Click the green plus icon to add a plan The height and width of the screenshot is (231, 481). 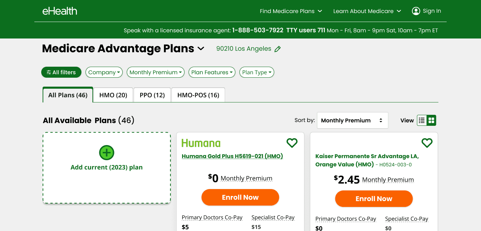[107, 153]
